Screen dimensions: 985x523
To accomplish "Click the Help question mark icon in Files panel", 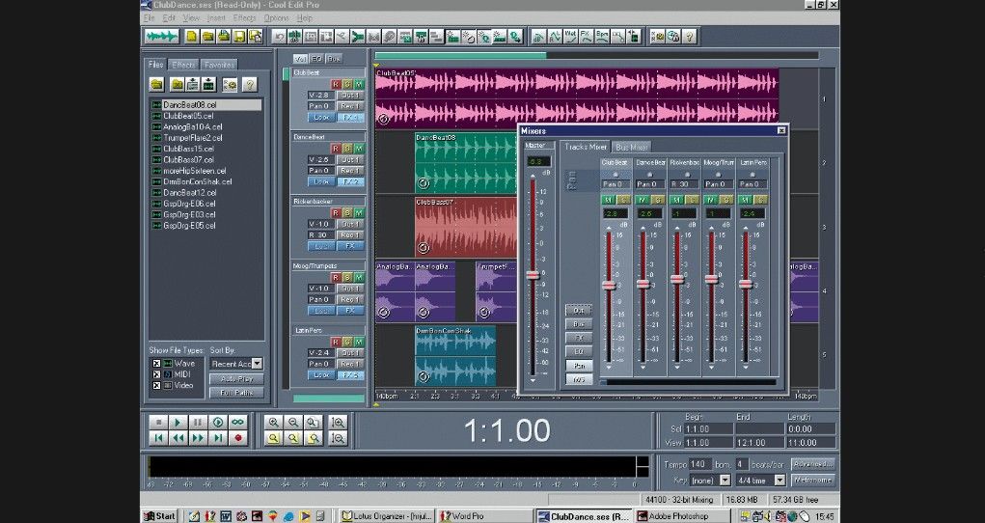I will 250,84.
